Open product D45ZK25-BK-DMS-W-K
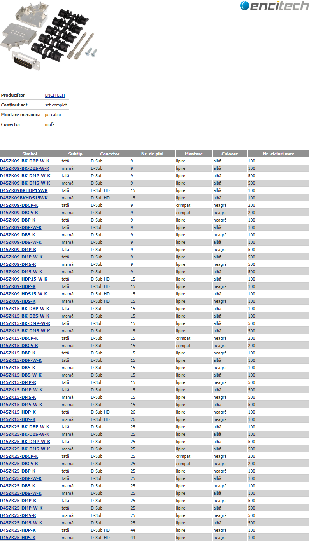 (x=25, y=449)
